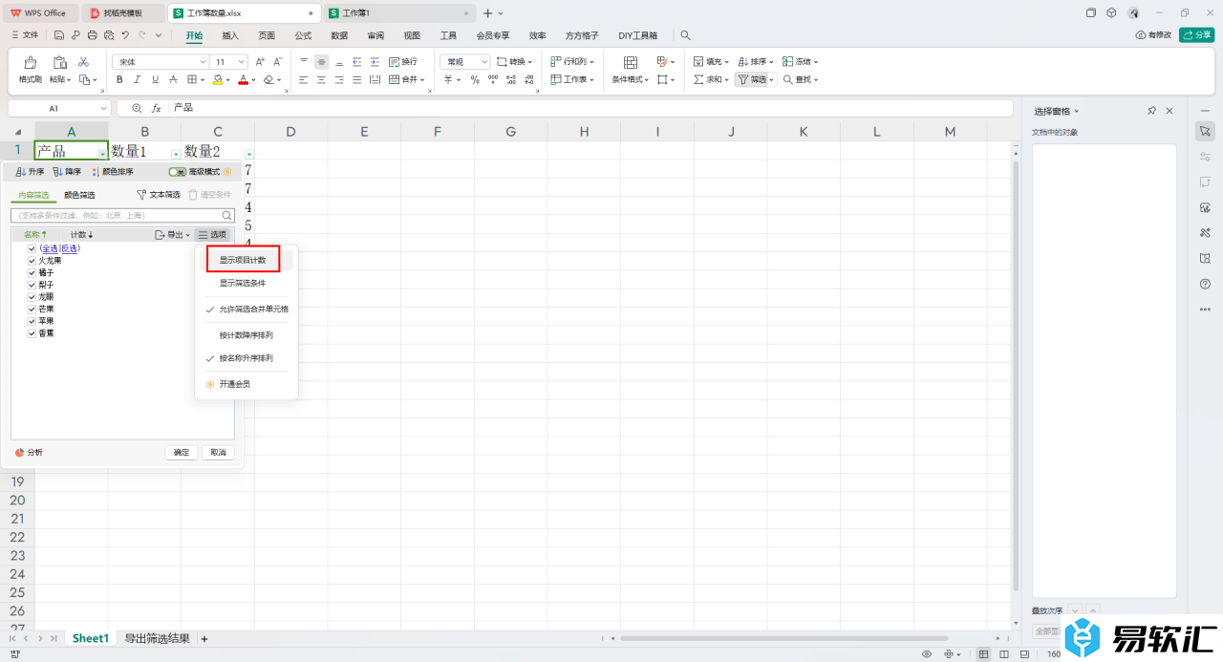
Task: Open the font name dropdown (宋体)
Action: [204, 61]
